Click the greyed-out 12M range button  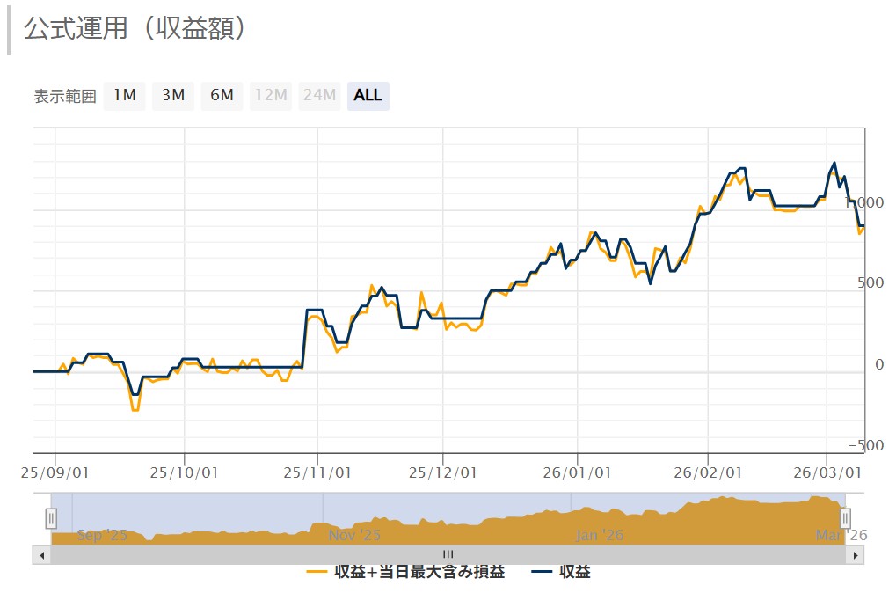click(x=270, y=95)
